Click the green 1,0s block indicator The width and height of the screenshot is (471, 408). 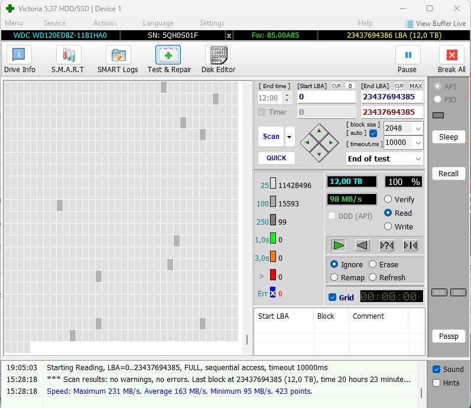tap(273, 238)
